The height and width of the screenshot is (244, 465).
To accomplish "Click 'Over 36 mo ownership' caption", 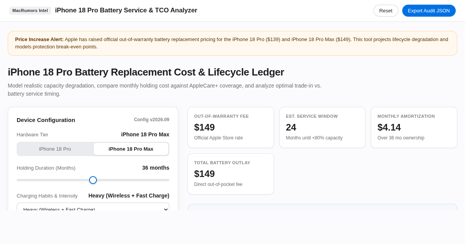I will click(x=401, y=138).
